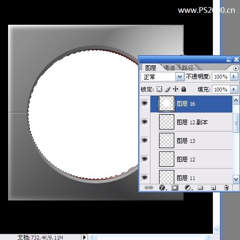
Task: Expand the fill 填充 slider arrow
Action: point(234,90)
